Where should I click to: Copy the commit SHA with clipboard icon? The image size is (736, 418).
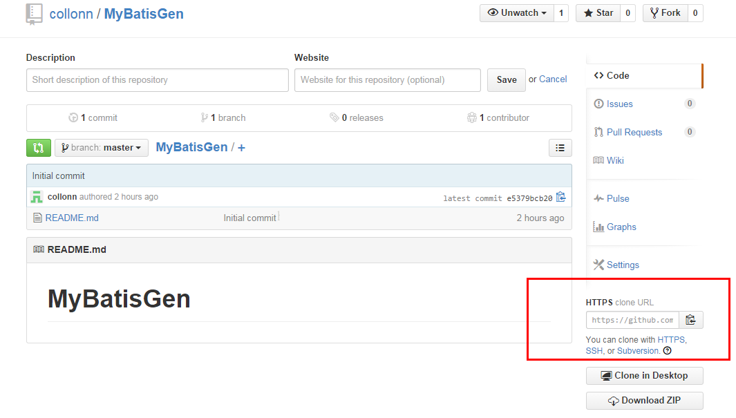(561, 197)
